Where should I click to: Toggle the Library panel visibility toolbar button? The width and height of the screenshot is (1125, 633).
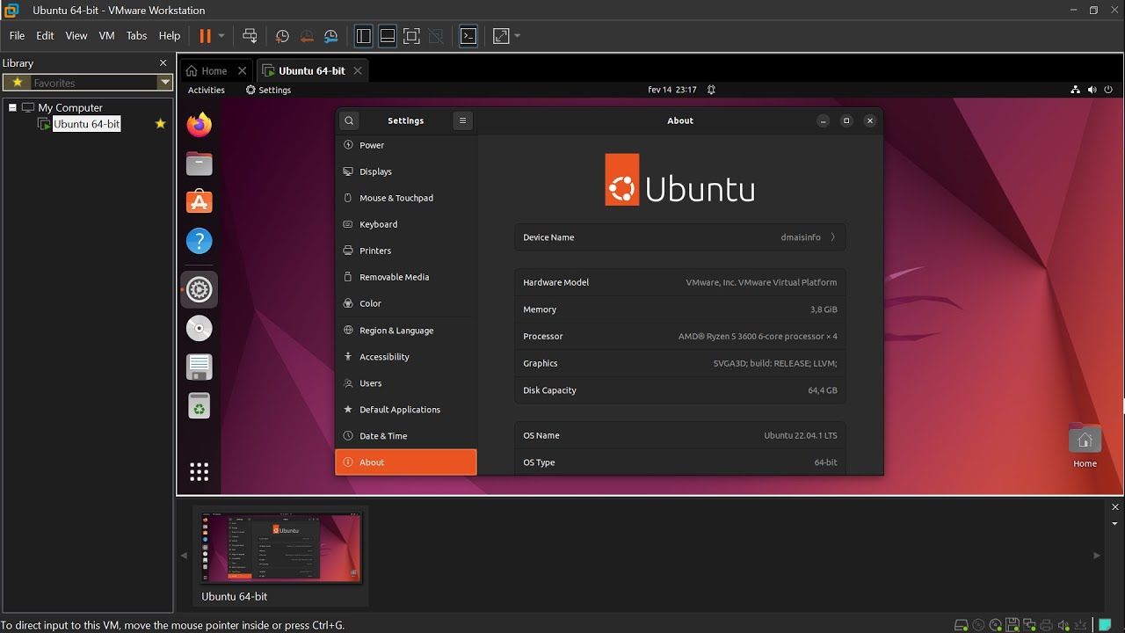coord(363,36)
